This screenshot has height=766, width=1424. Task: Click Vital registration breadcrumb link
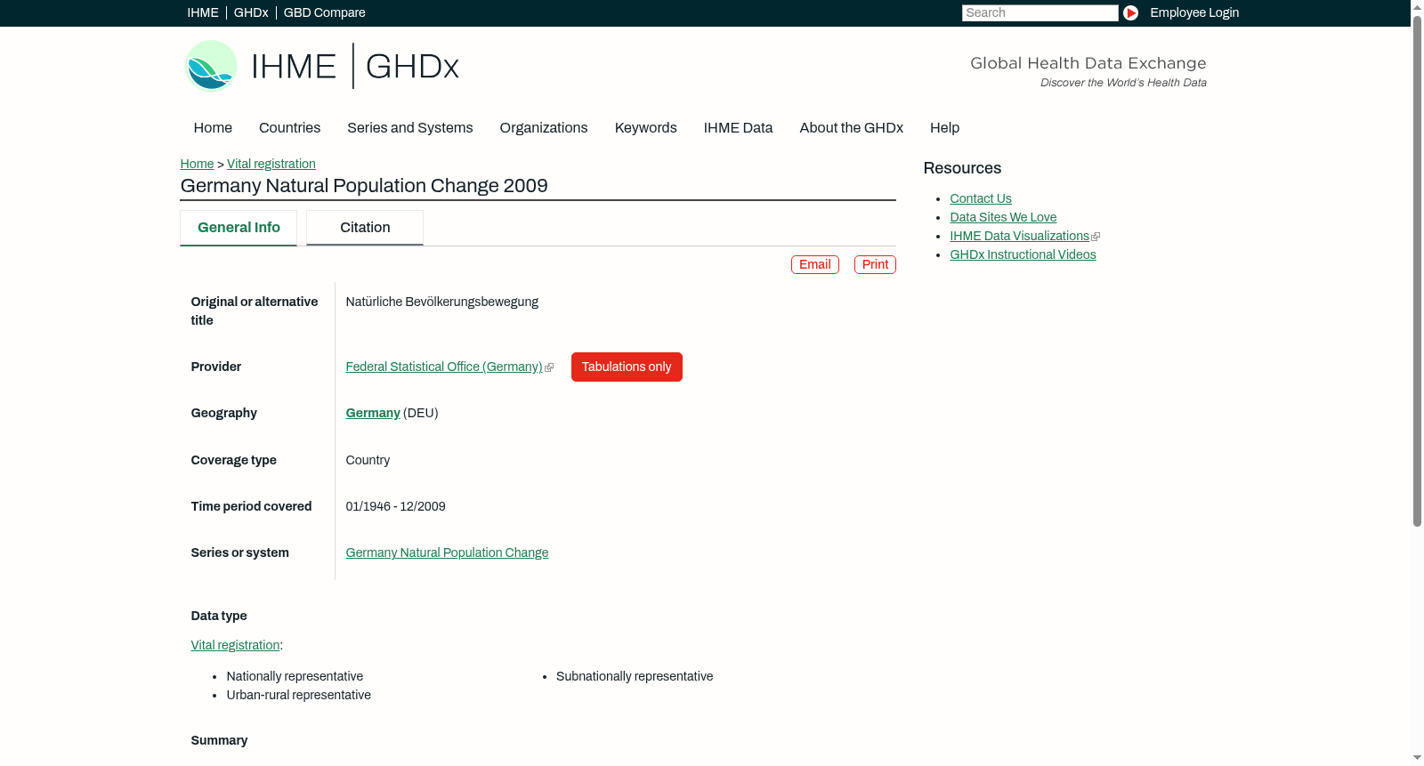tap(271, 164)
